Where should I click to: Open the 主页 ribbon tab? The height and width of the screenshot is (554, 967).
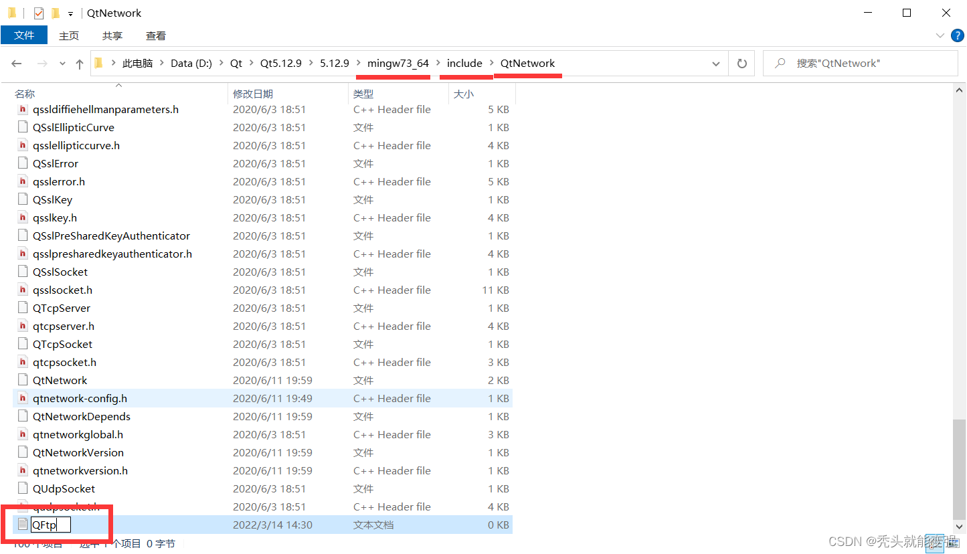point(69,35)
